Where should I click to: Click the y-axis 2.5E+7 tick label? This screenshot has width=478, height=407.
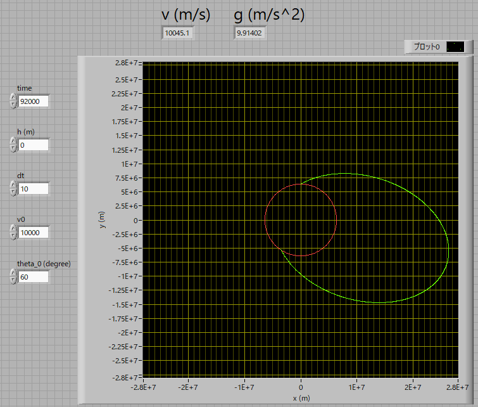tap(126, 80)
